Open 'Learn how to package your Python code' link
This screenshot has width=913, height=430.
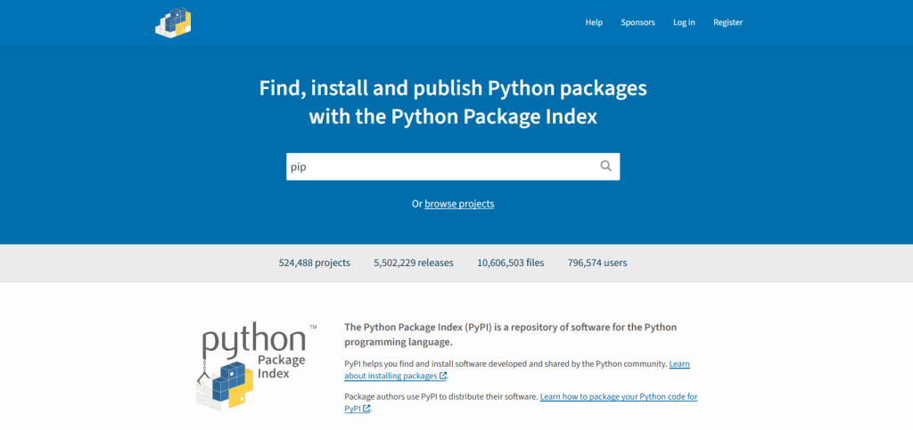618,396
